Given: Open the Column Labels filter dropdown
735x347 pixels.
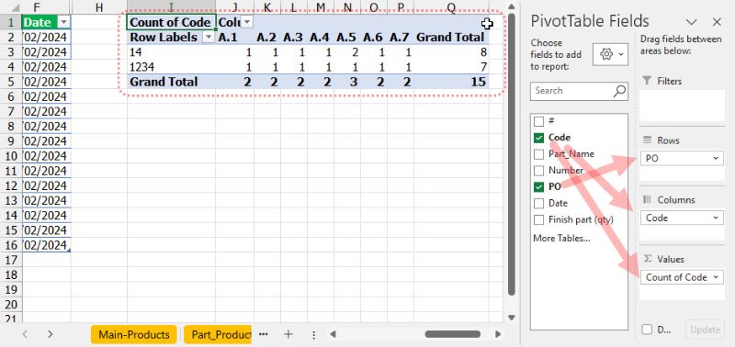Looking at the screenshot, I should pos(246,22).
